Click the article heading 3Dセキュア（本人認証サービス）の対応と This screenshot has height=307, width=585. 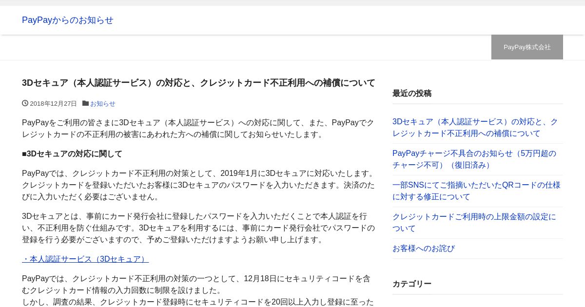click(198, 83)
